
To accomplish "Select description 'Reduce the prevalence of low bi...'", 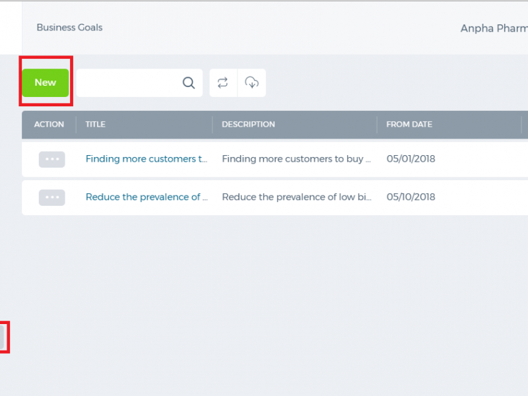I will pos(296,197).
